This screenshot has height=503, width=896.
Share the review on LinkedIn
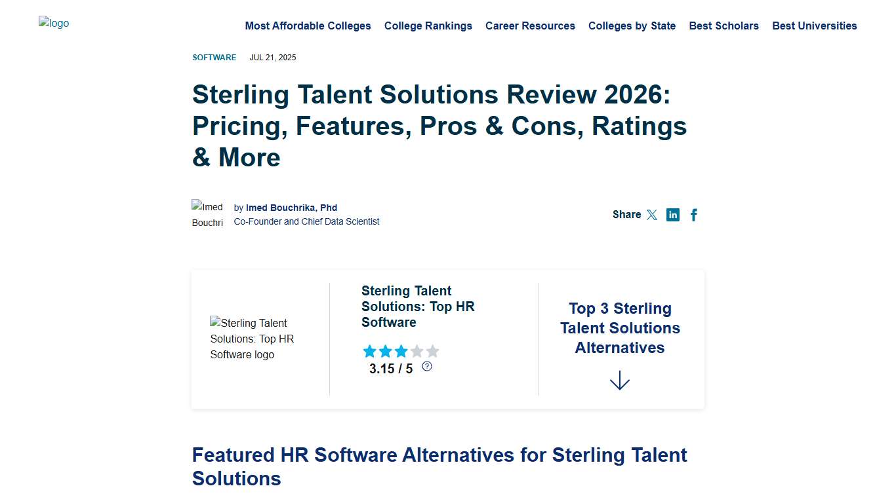click(x=672, y=214)
